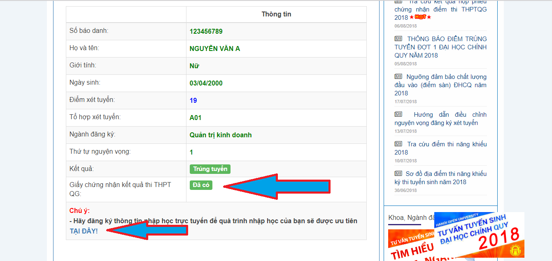The image size is (552, 261).
Task: Click the green Trúng tuyển result badge
Action: point(210,169)
